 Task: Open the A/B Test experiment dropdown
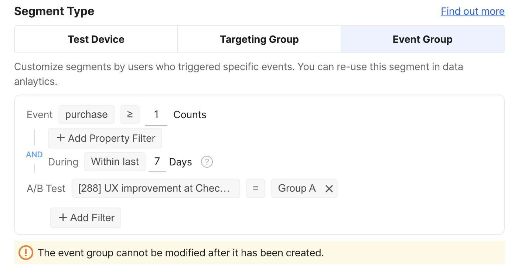pyautogui.click(x=156, y=188)
